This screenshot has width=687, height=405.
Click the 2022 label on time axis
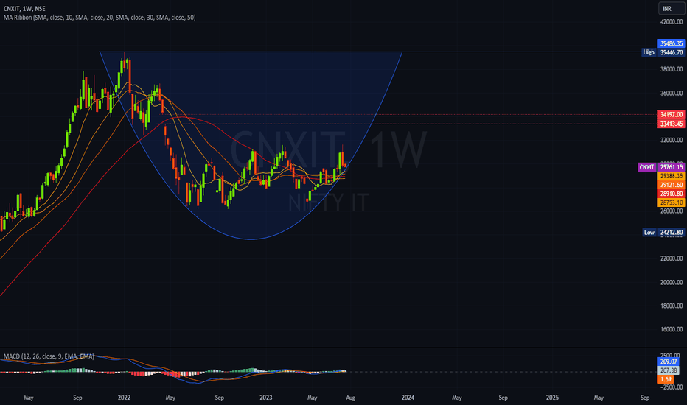point(124,398)
